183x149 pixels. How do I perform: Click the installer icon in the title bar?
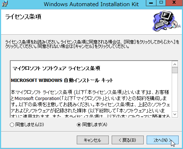[x=5, y=4]
